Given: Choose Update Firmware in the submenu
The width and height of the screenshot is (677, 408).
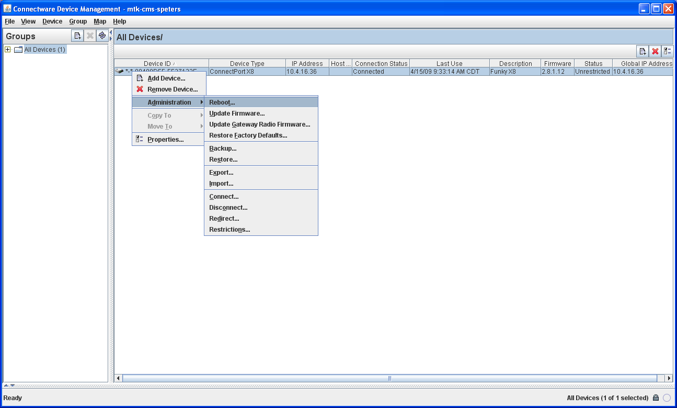Looking at the screenshot, I should click(x=237, y=114).
